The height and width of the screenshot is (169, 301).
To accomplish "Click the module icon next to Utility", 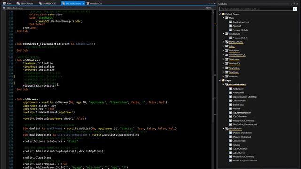I will (x=227, y=46).
